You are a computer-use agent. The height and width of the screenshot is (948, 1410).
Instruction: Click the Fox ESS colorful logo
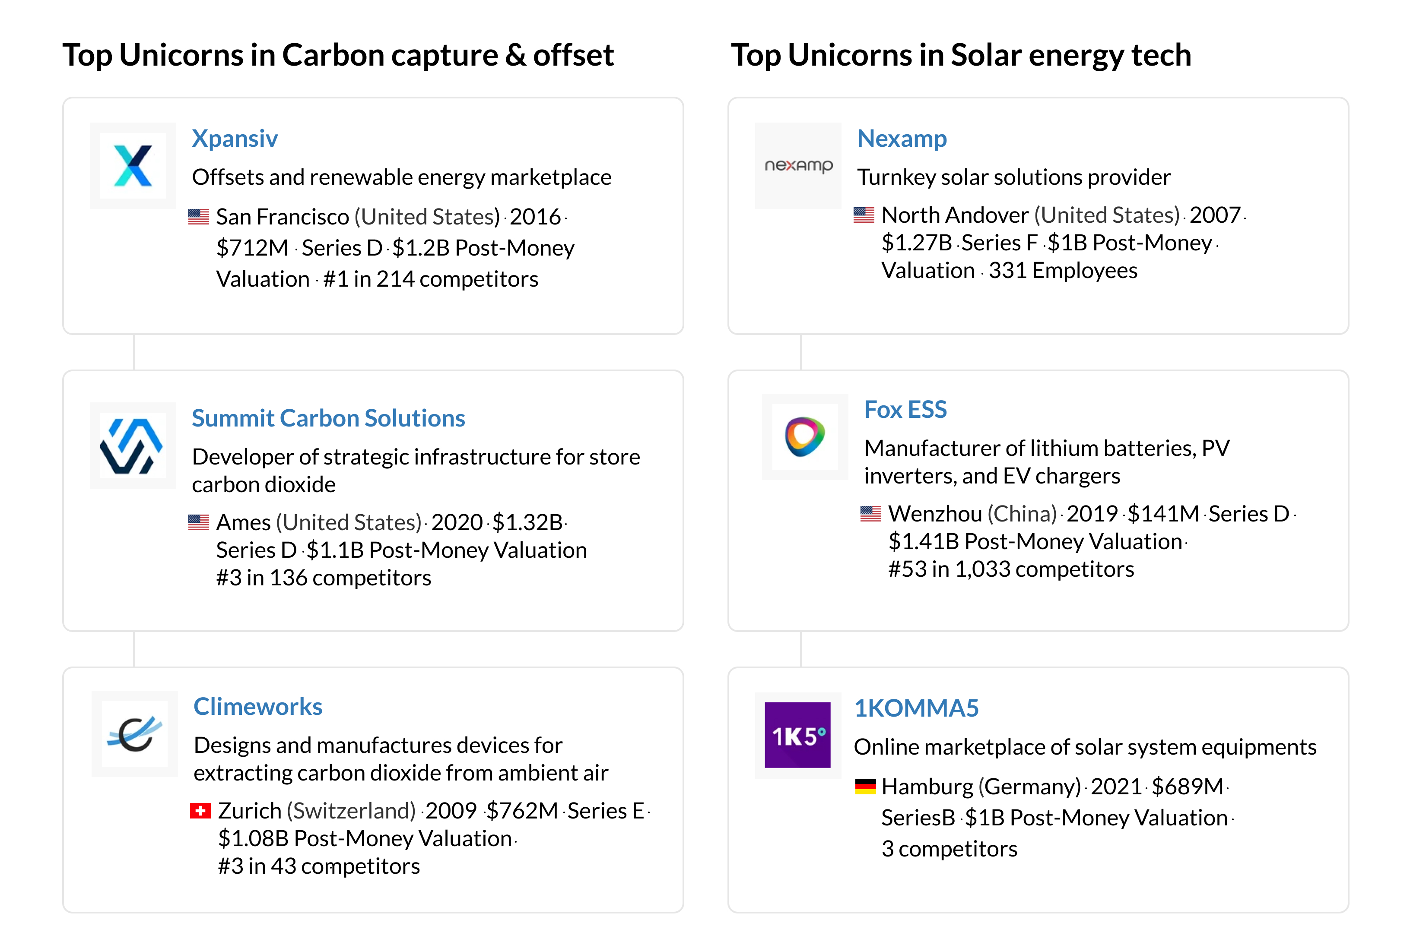[804, 436]
